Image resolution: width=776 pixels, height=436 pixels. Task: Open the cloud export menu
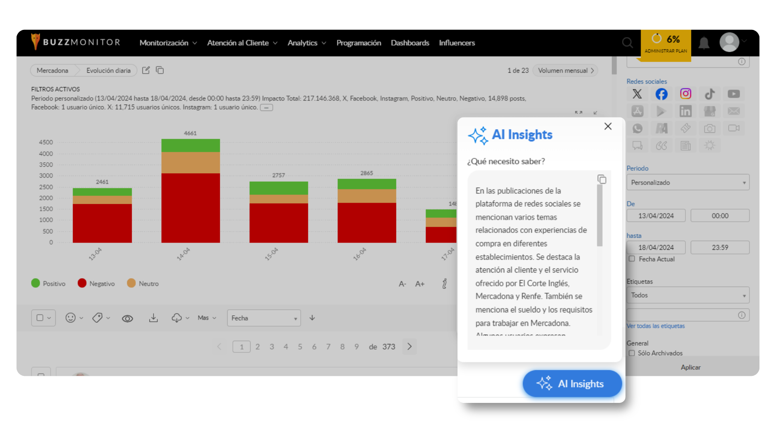(x=180, y=318)
